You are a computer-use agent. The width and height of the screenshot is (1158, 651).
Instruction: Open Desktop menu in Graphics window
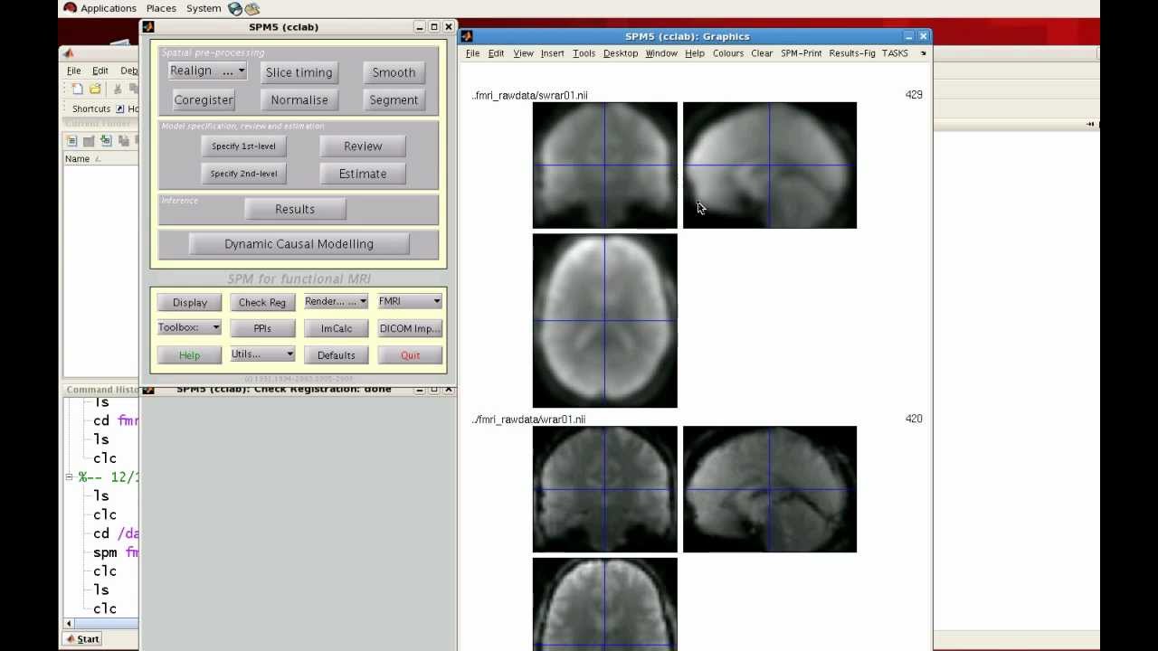[x=620, y=53]
